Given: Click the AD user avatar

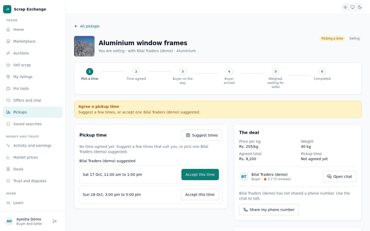Looking at the screenshot, I should (9, 221).
